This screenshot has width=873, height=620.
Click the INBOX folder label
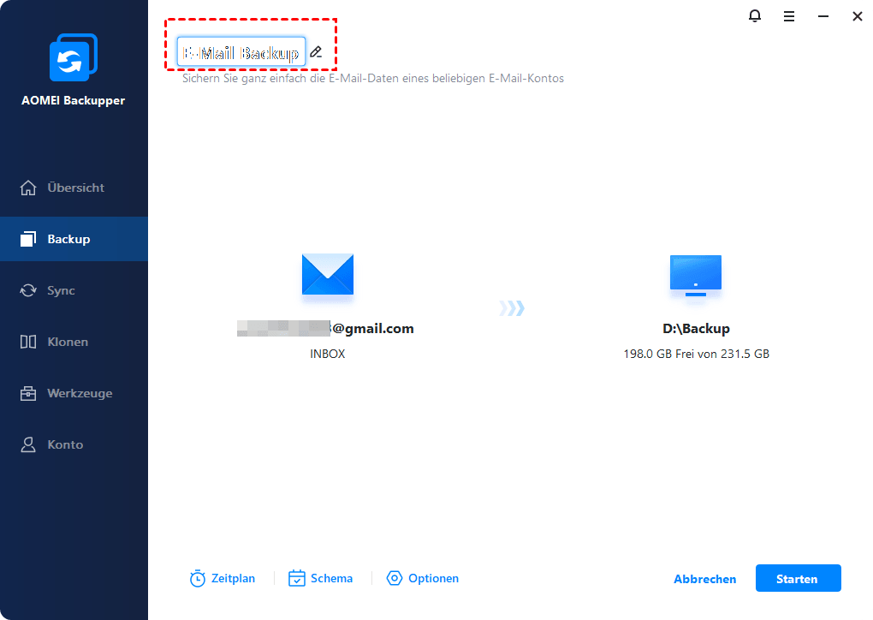(327, 354)
